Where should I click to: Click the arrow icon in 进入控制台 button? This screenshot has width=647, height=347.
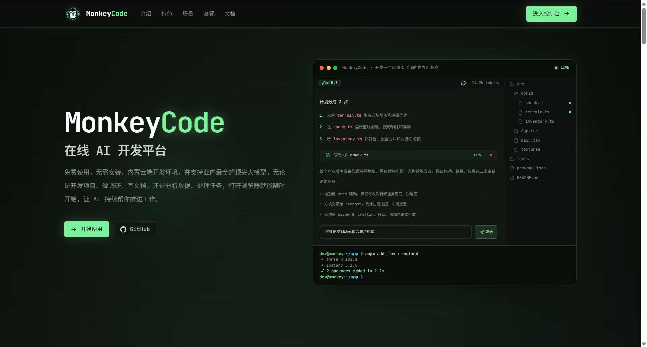coord(567,14)
